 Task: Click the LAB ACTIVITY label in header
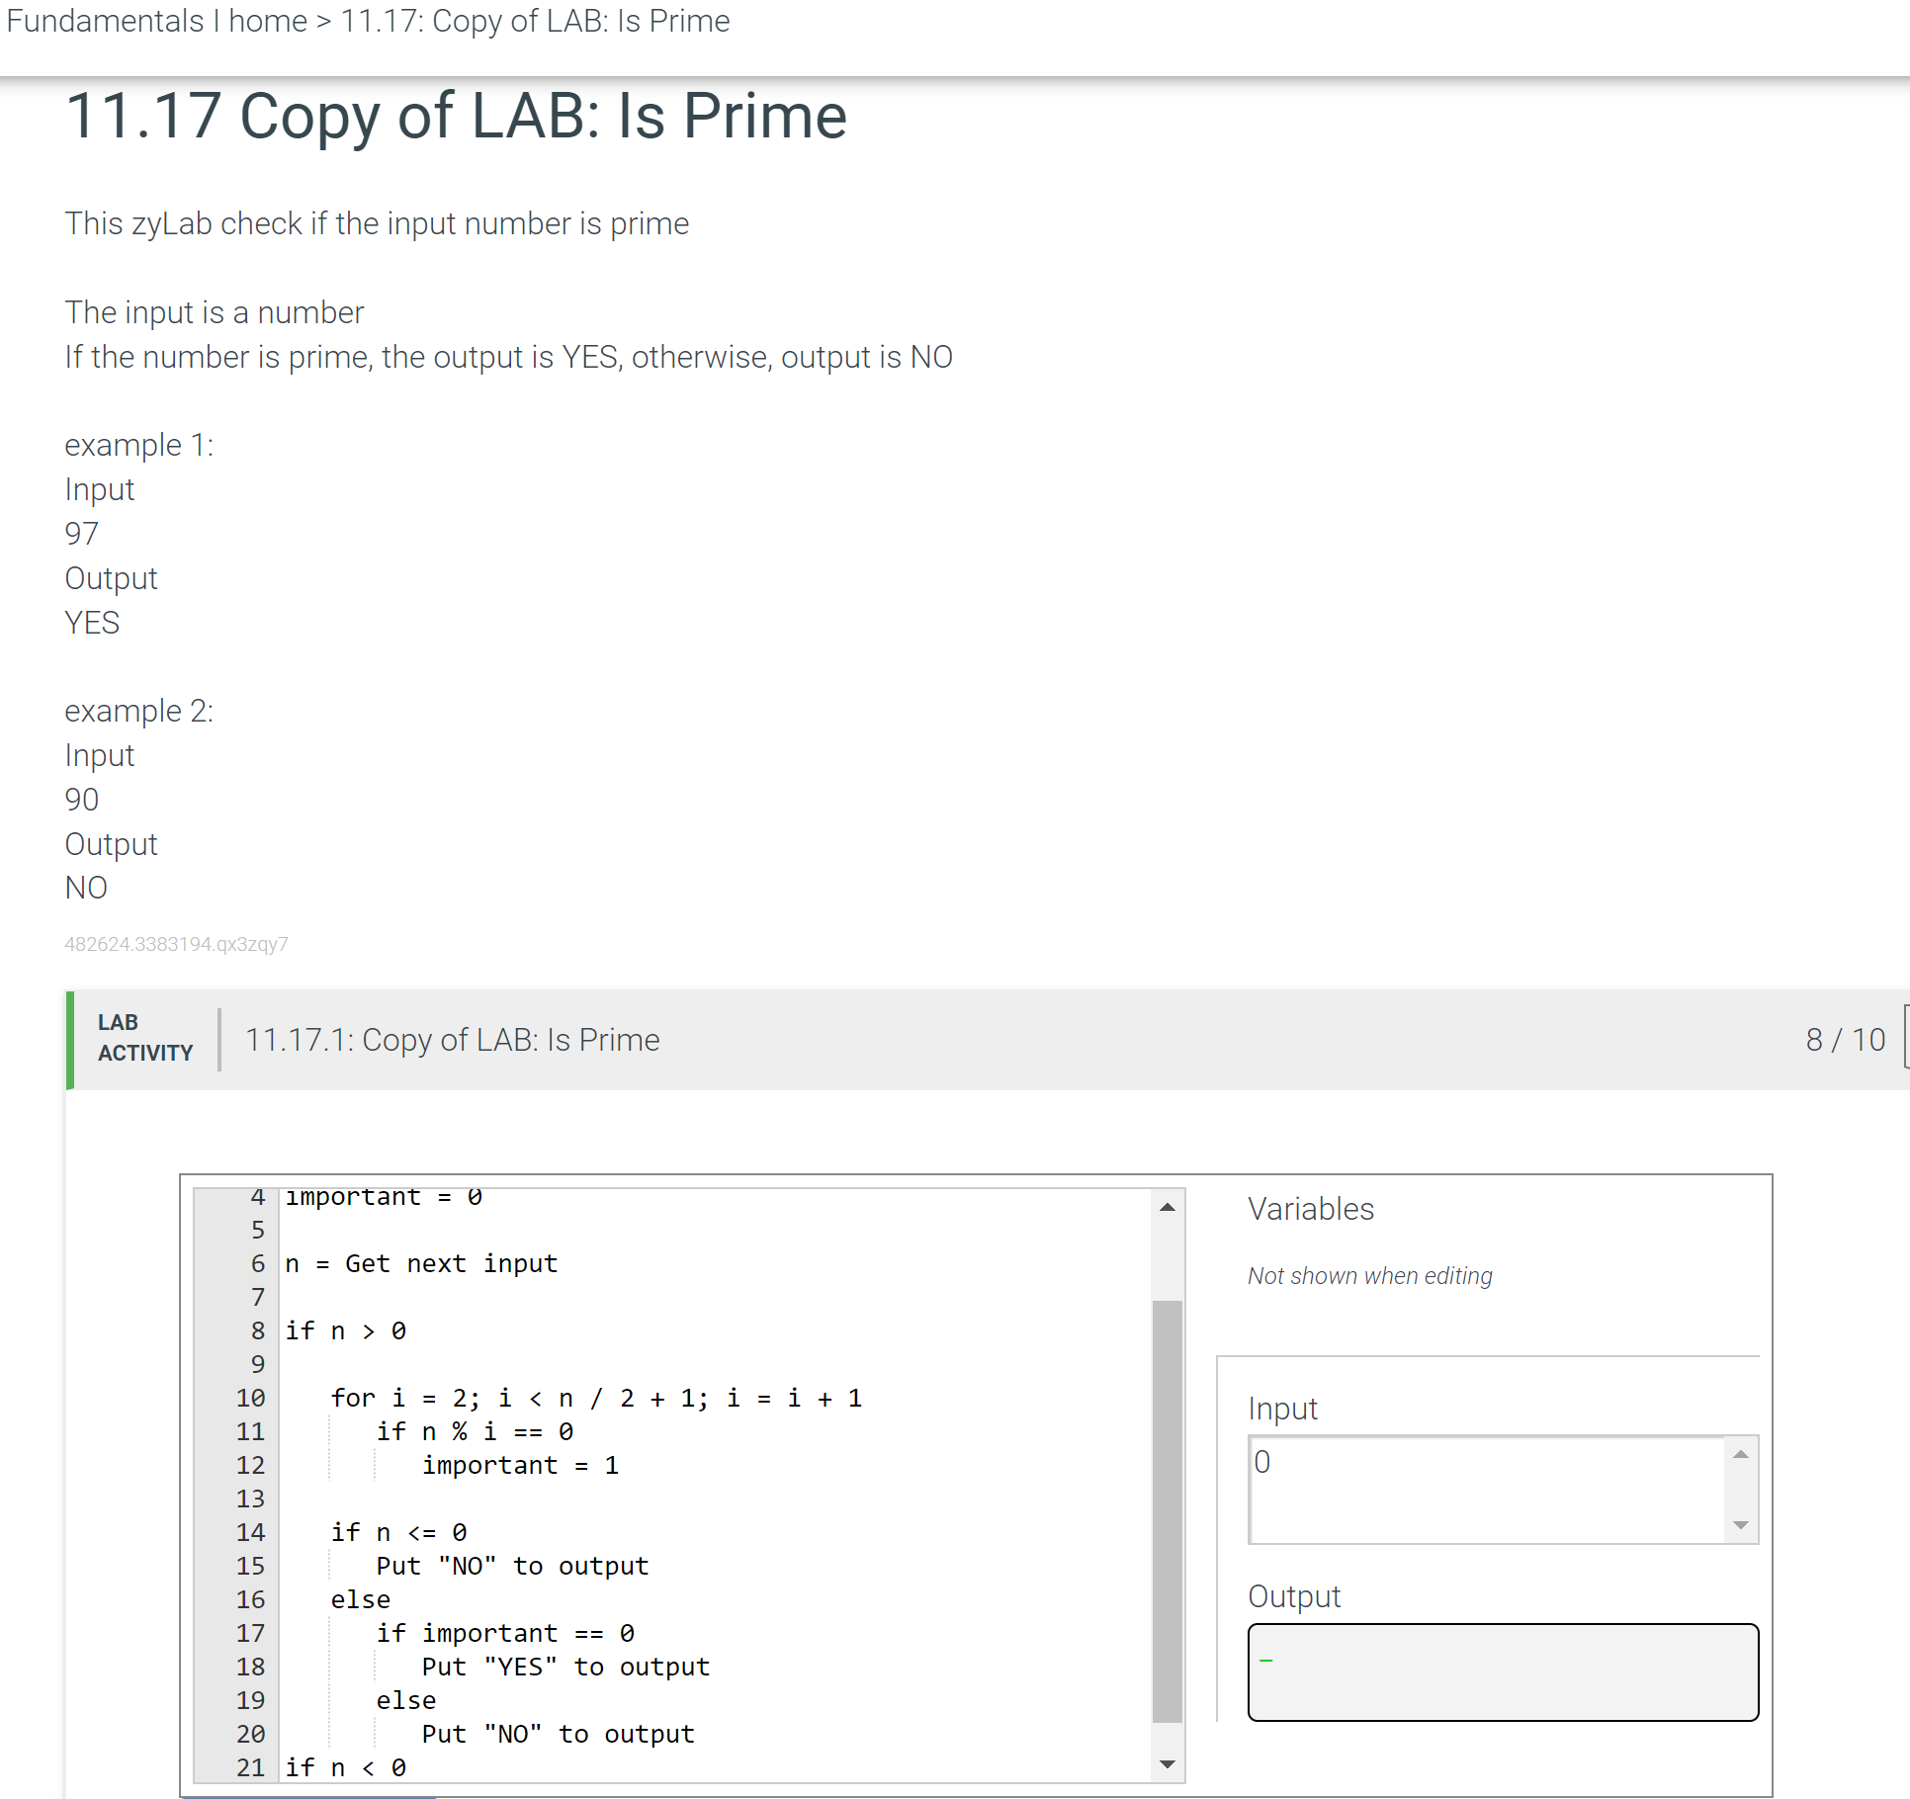tap(144, 1038)
